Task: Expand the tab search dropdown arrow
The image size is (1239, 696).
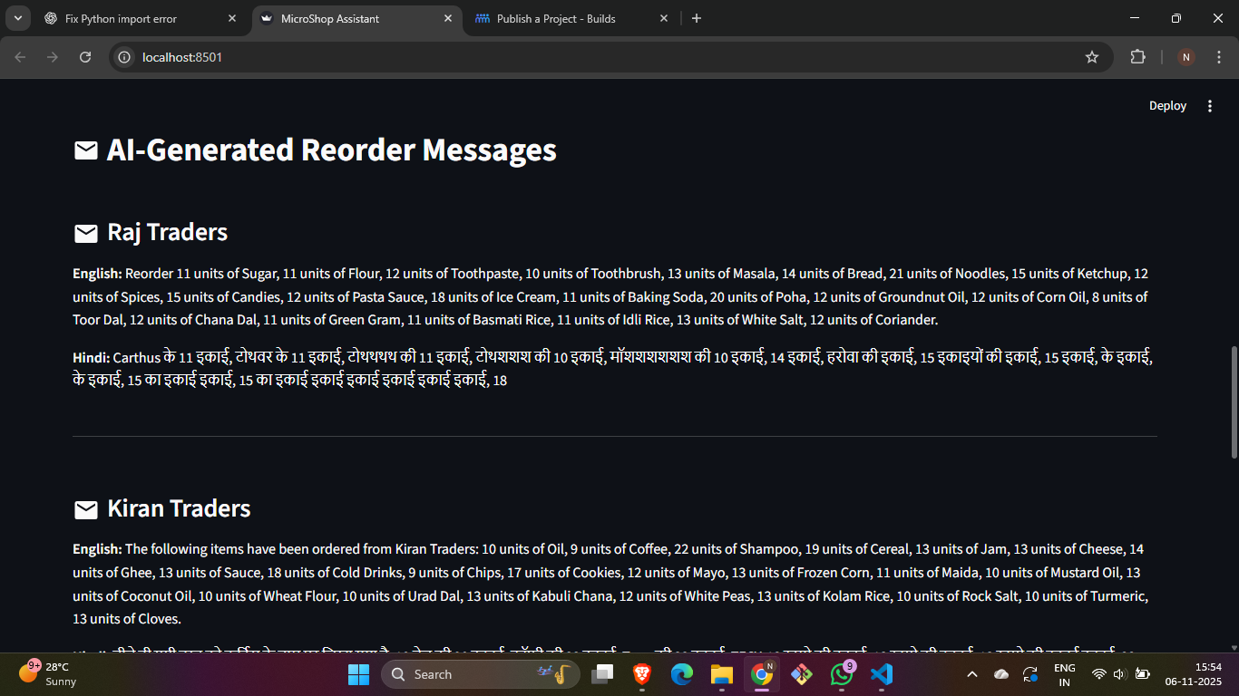Action: point(17,18)
